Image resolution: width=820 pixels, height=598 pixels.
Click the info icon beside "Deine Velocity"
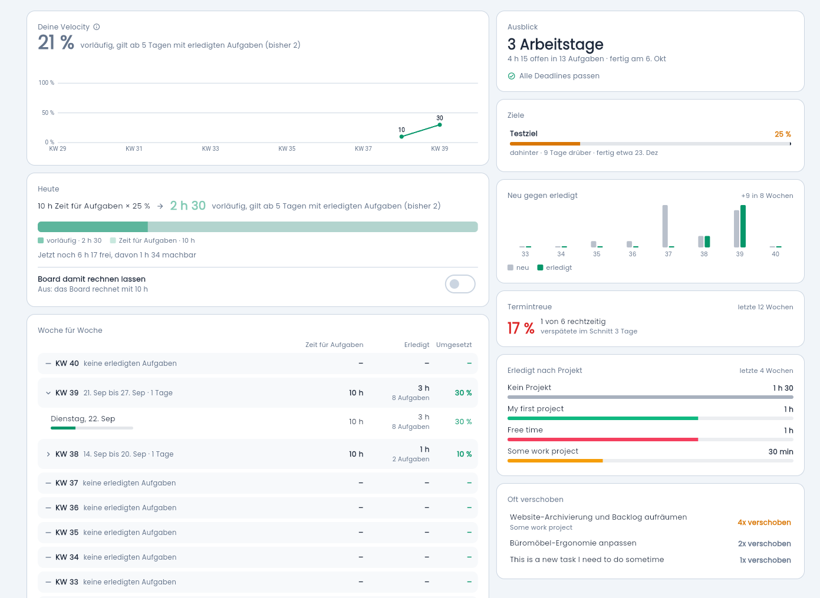97,27
